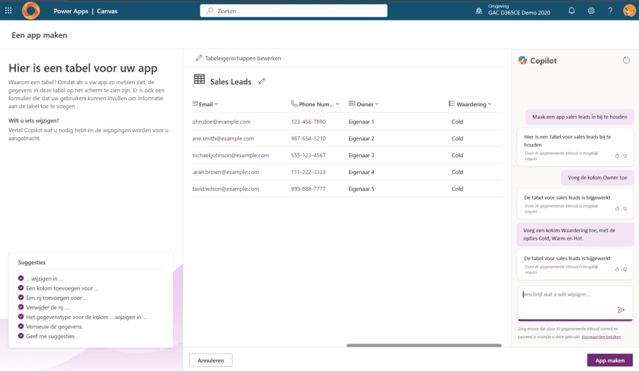This screenshot has width=639, height=371.
Task: Click environment name GAC D365CE Demo 2020
Action: pyautogui.click(x=519, y=13)
